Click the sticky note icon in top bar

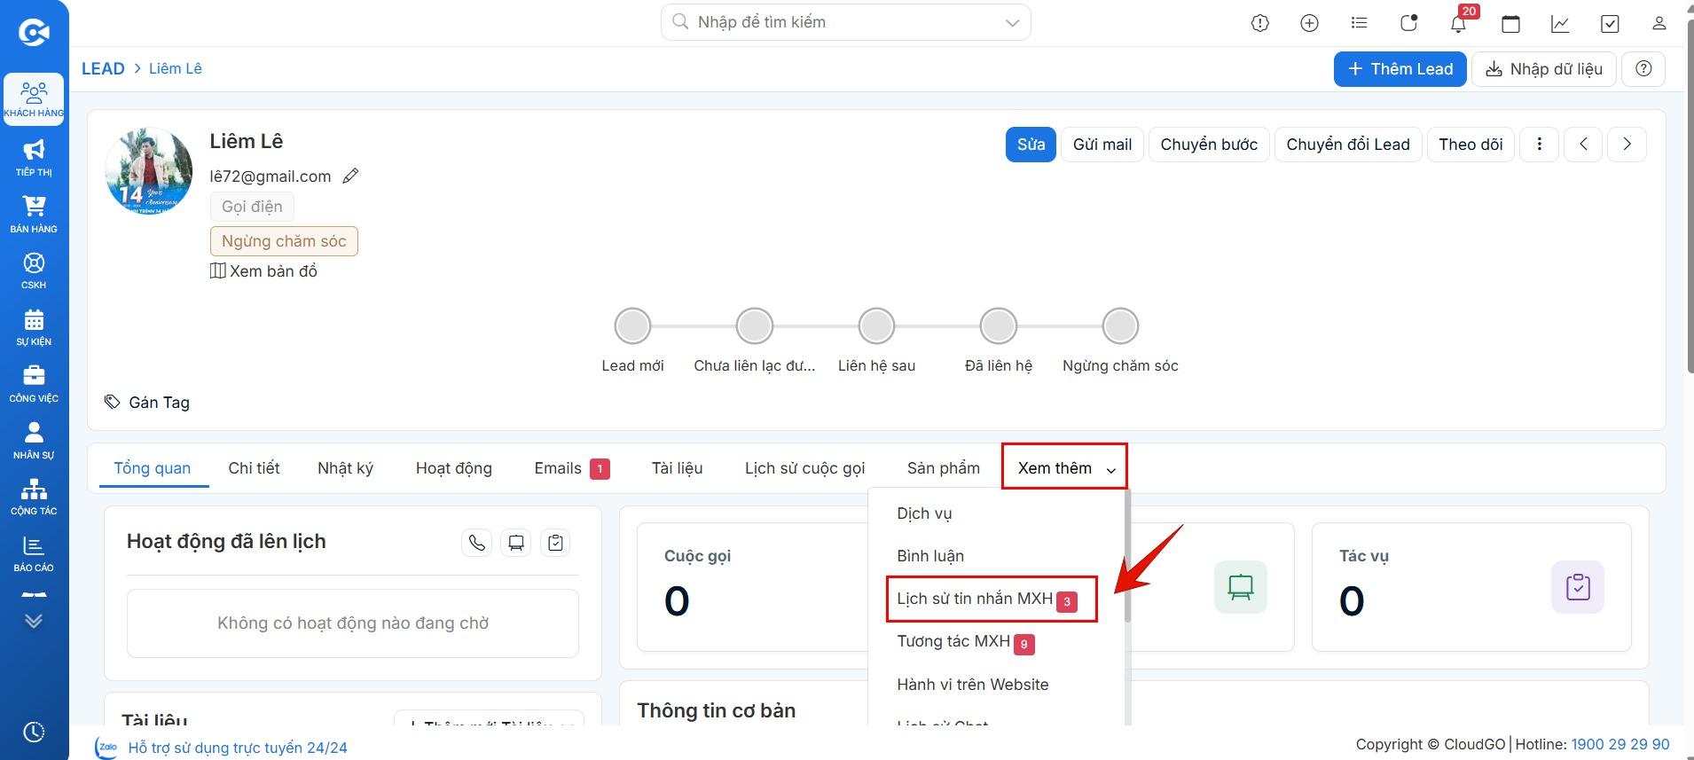(1408, 24)
